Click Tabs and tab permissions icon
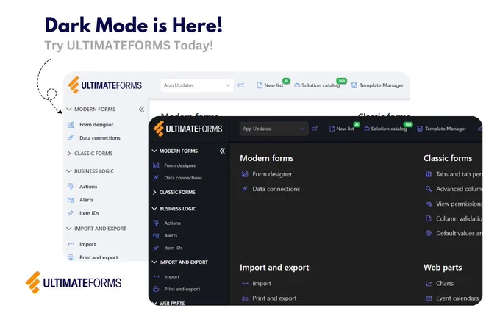Screen dimensions: 500x333 pyautogui.click(x=429, y=174)
